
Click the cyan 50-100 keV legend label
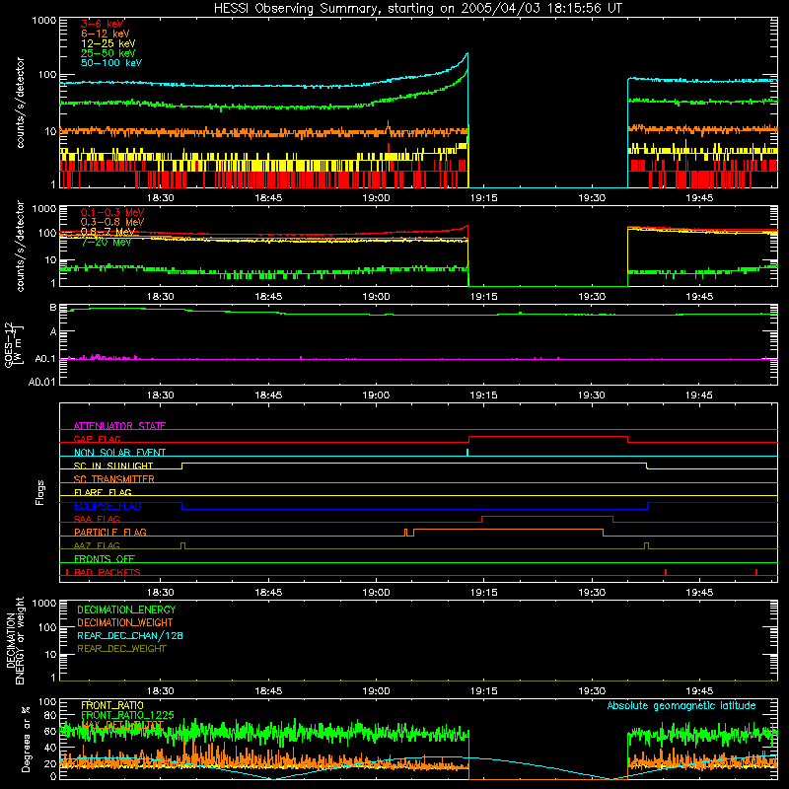pyautogui.click(x=111, y=63)
